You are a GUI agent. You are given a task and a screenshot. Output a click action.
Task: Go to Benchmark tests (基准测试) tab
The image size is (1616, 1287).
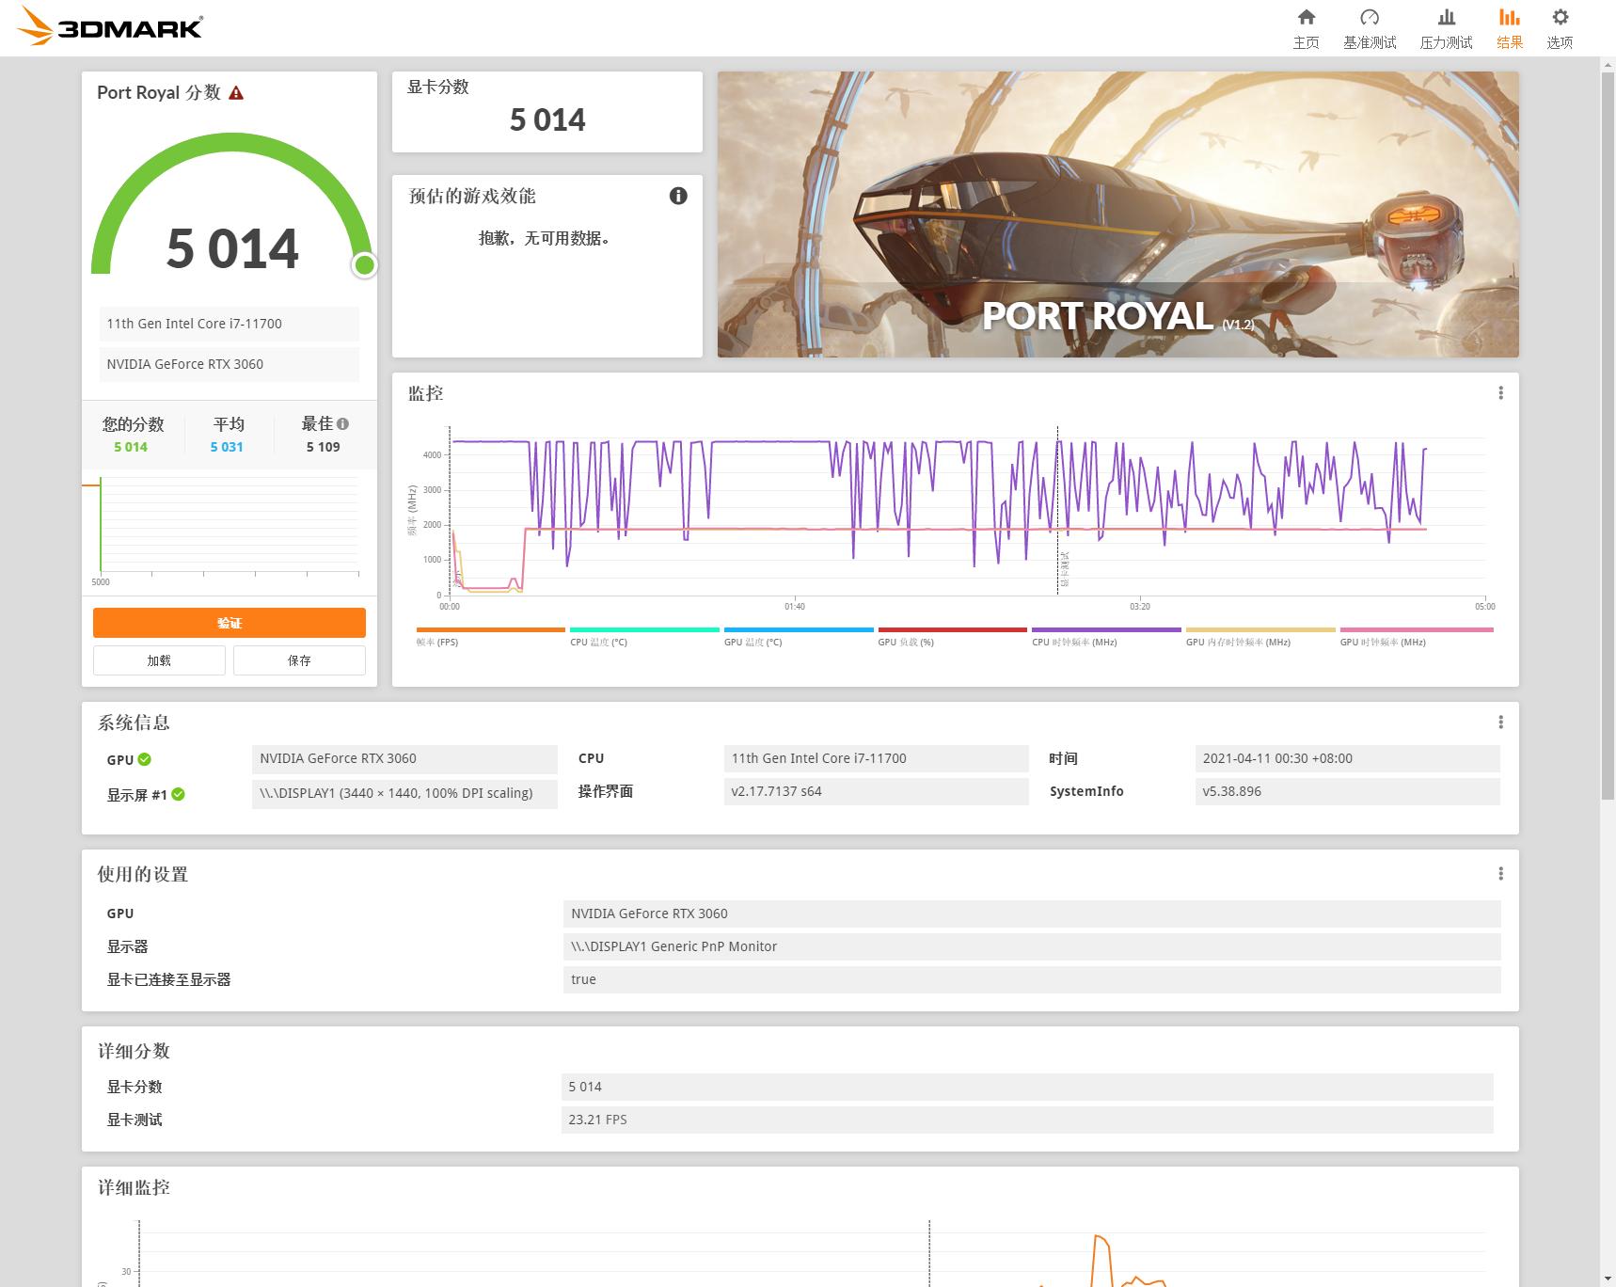pos(1370,28)
